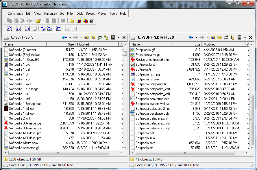Sort left panel by Modified column
This screenshot has height=170, width=257.
coord(97,44)
